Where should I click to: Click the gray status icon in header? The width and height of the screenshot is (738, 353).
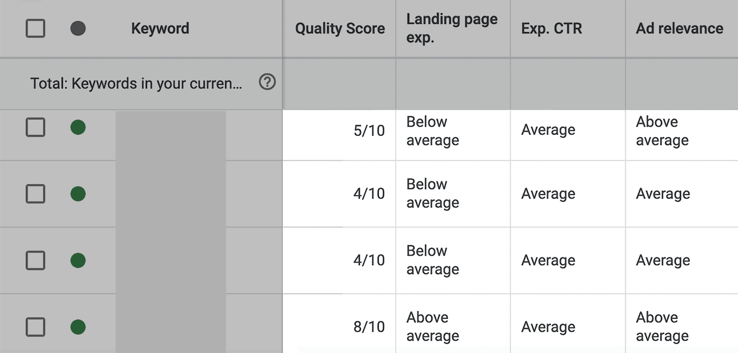point(78,28)
